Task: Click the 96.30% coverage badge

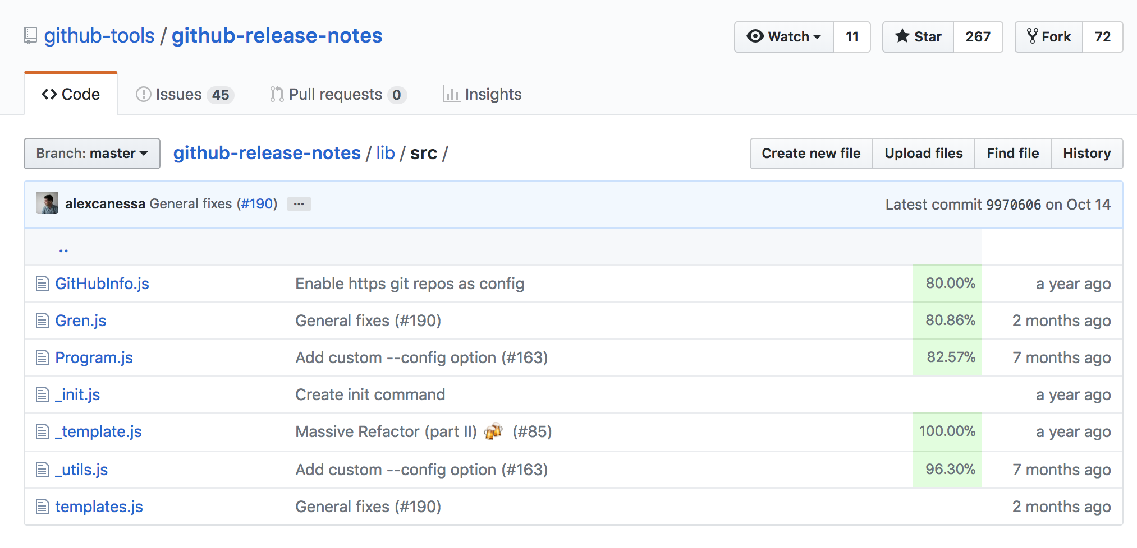Action: click(x=947, y=470)
